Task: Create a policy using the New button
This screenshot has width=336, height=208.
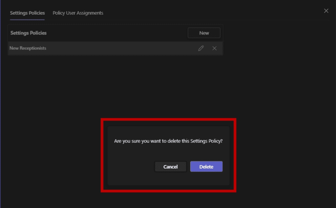Action: tap(204, 33)
